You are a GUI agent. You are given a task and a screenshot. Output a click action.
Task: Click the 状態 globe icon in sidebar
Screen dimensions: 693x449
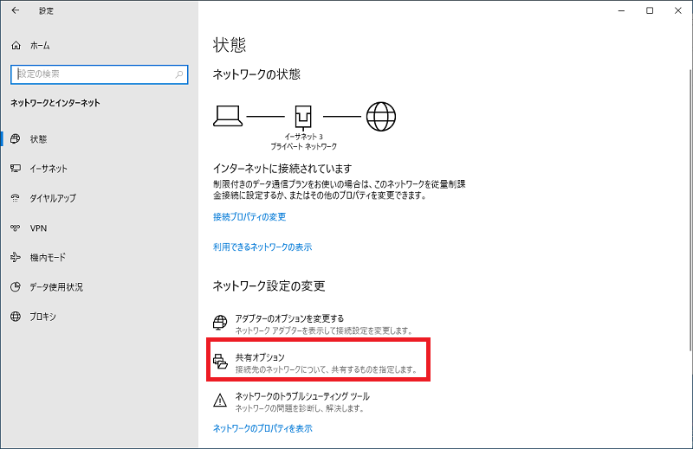click(x=15, y=138)
